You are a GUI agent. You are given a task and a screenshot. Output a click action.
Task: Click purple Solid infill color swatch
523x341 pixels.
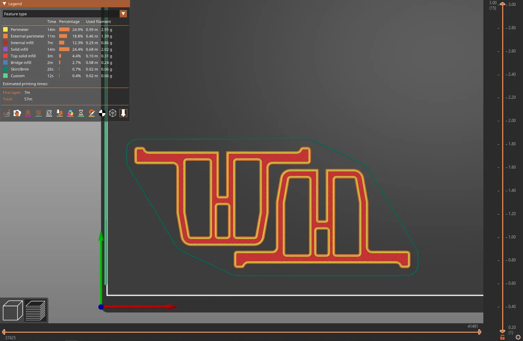6,49
